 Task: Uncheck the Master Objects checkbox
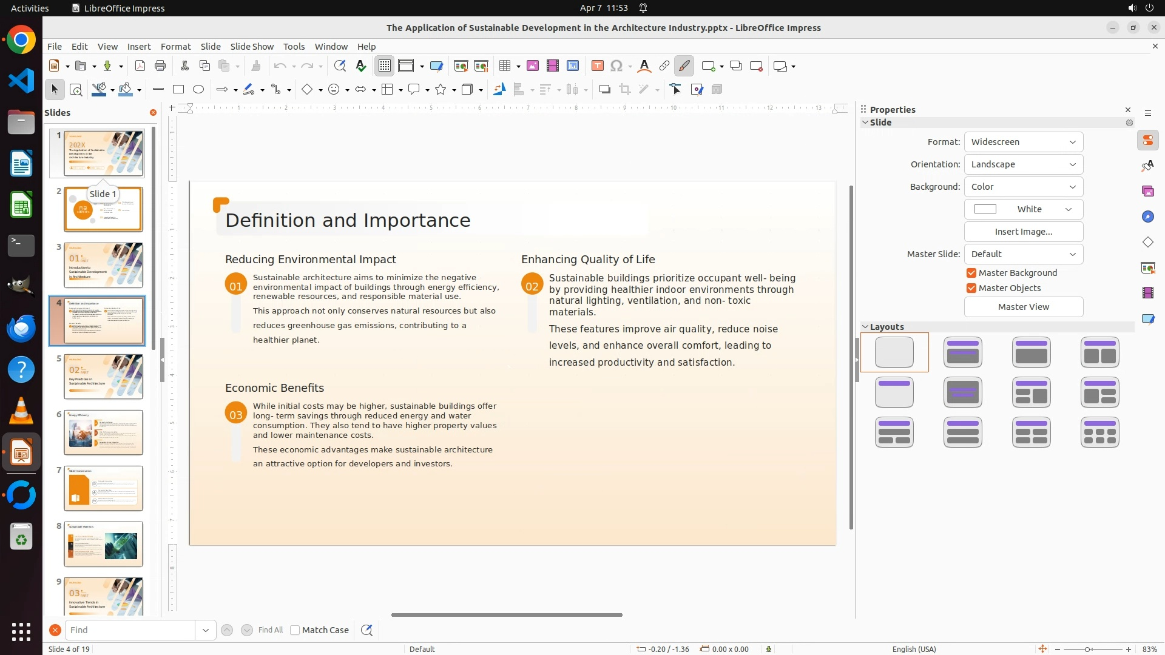(971, 288)
